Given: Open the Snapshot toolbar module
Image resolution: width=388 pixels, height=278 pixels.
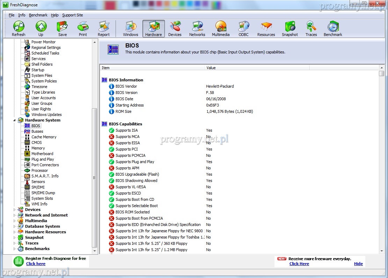Looking at the screenshot, I should click(x=290, y=28).
